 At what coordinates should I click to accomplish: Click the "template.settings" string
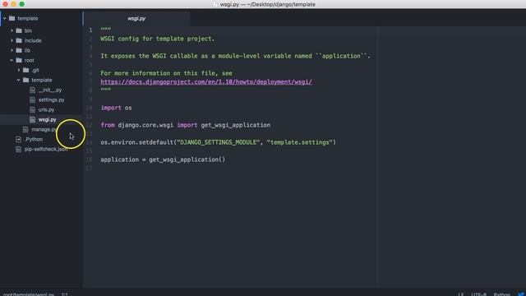(299, 142)
